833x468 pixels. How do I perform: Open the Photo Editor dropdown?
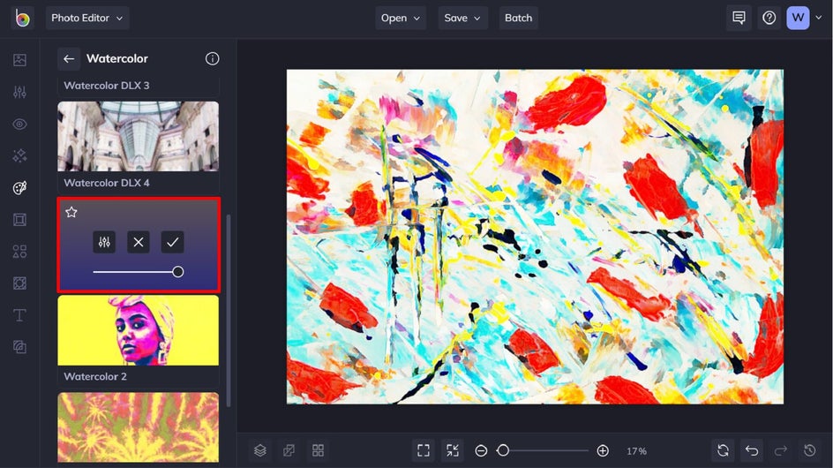pyautogui.click(x=87, y=18)
